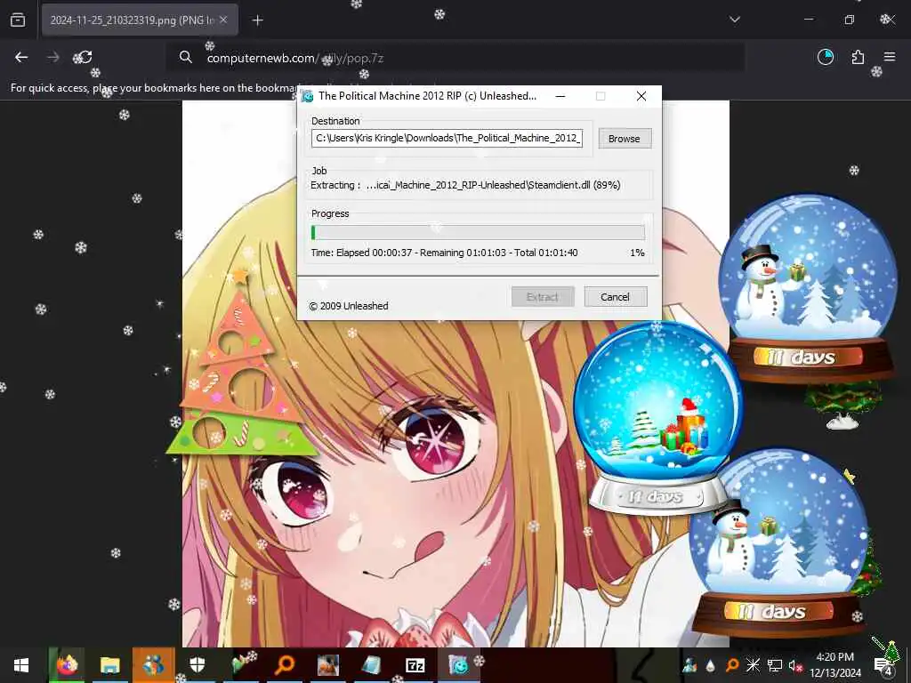This screenshot has width=911, height=683.
Task: Cancel the extraction in the dialog
Action: 616,297
